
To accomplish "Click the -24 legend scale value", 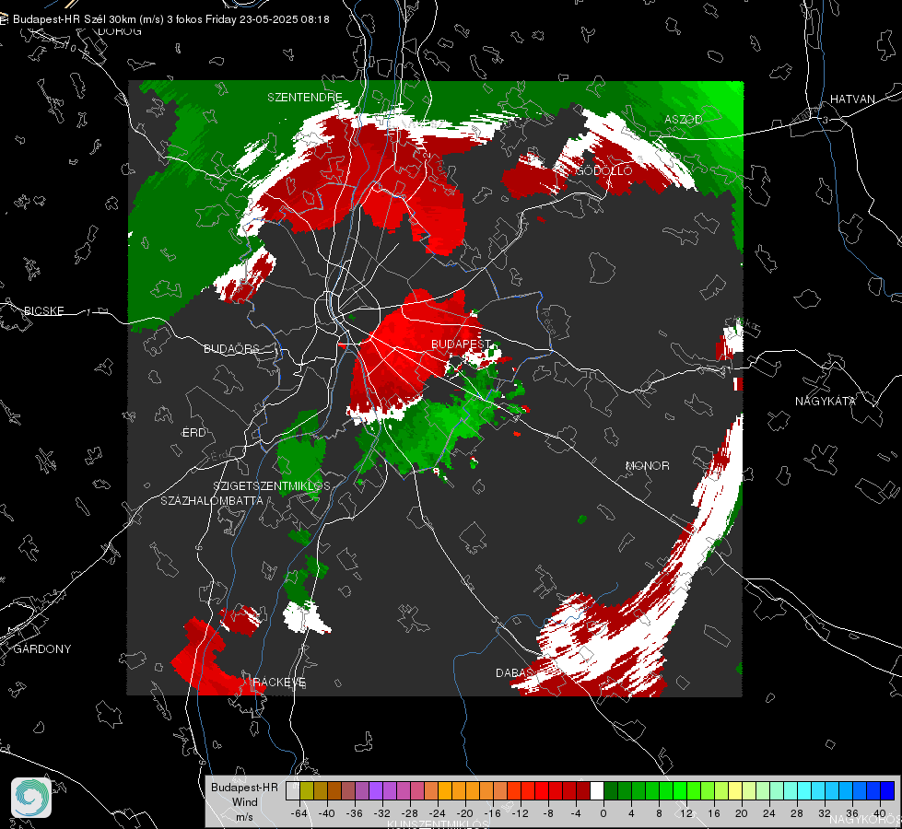I will [438, 813].
